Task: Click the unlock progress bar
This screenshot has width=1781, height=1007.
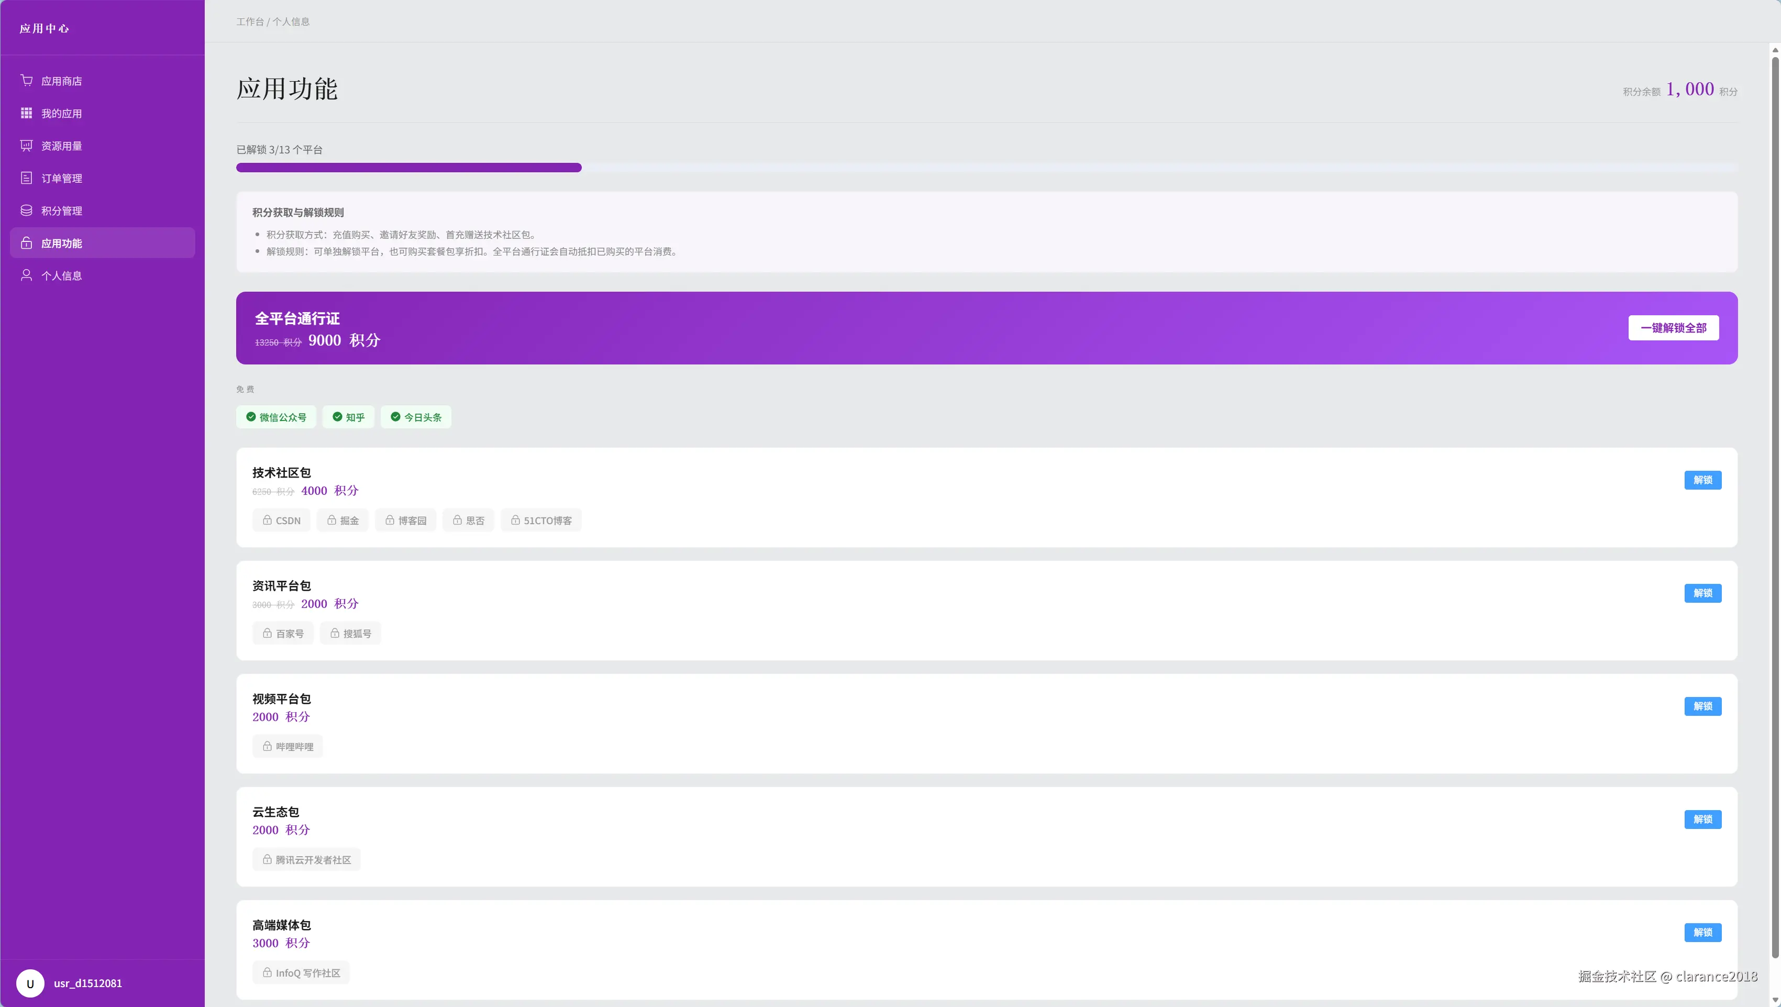Action: (986, 168)
